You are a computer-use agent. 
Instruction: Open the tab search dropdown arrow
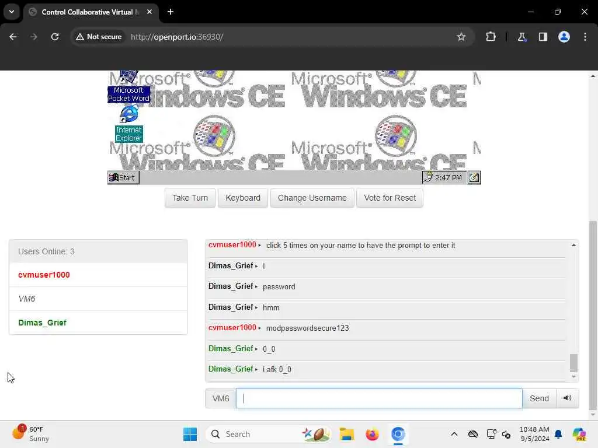(12, 12)
